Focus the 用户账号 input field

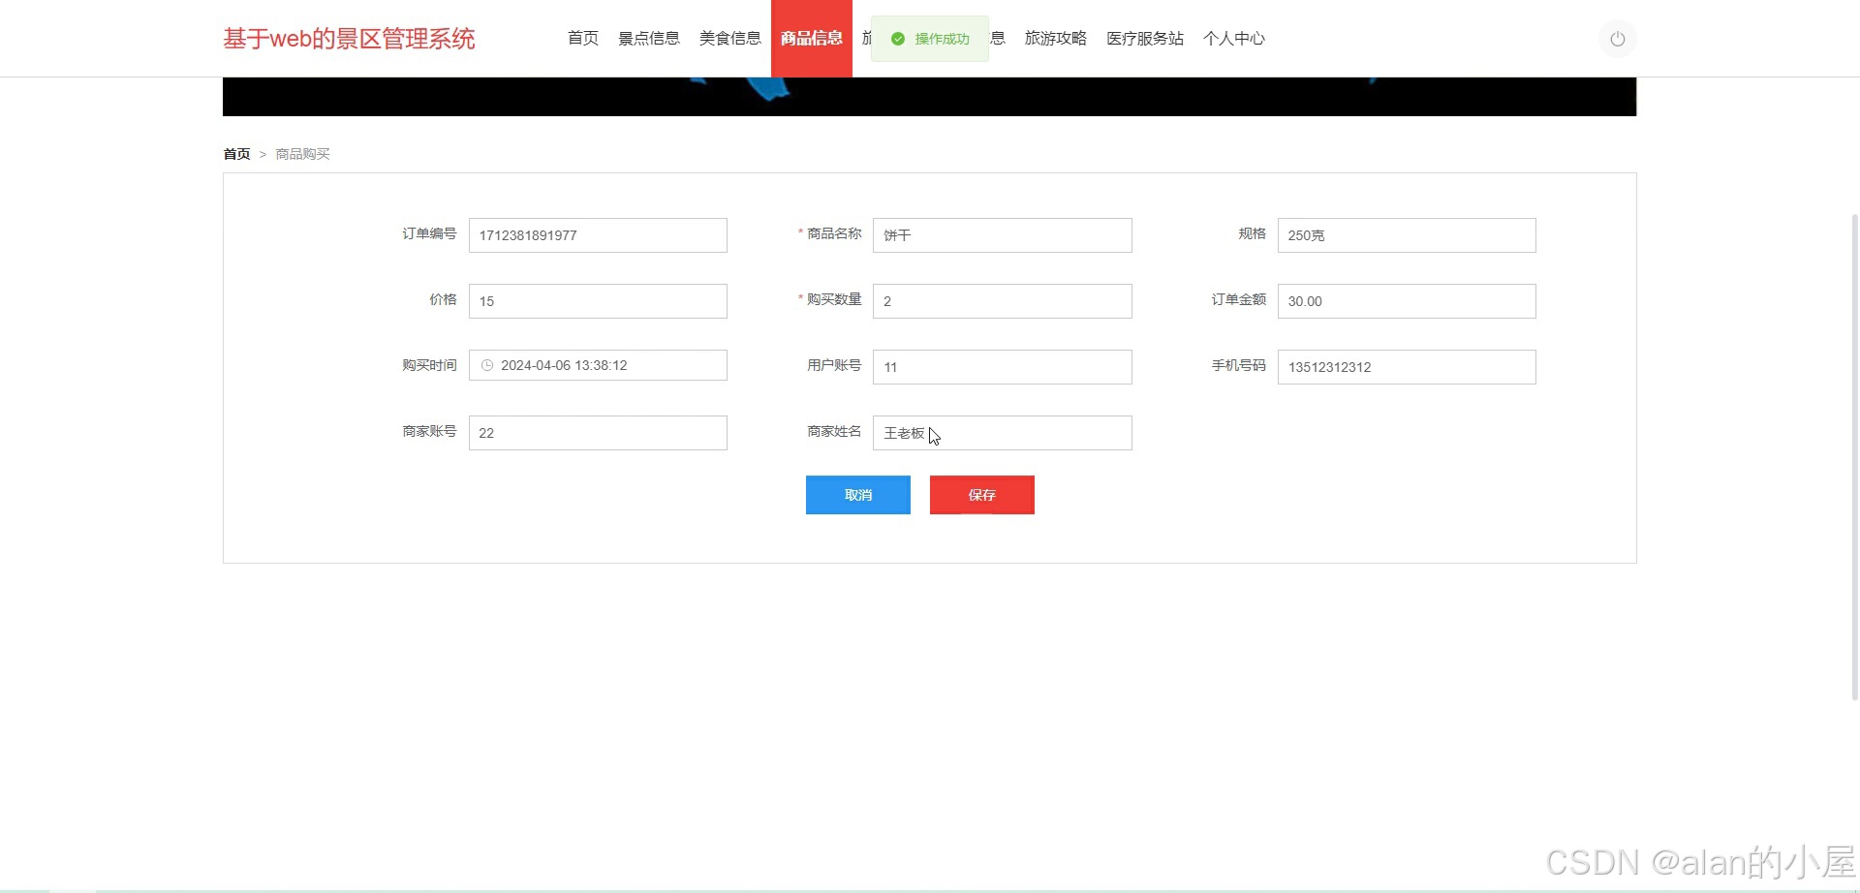pos(1002,367)
